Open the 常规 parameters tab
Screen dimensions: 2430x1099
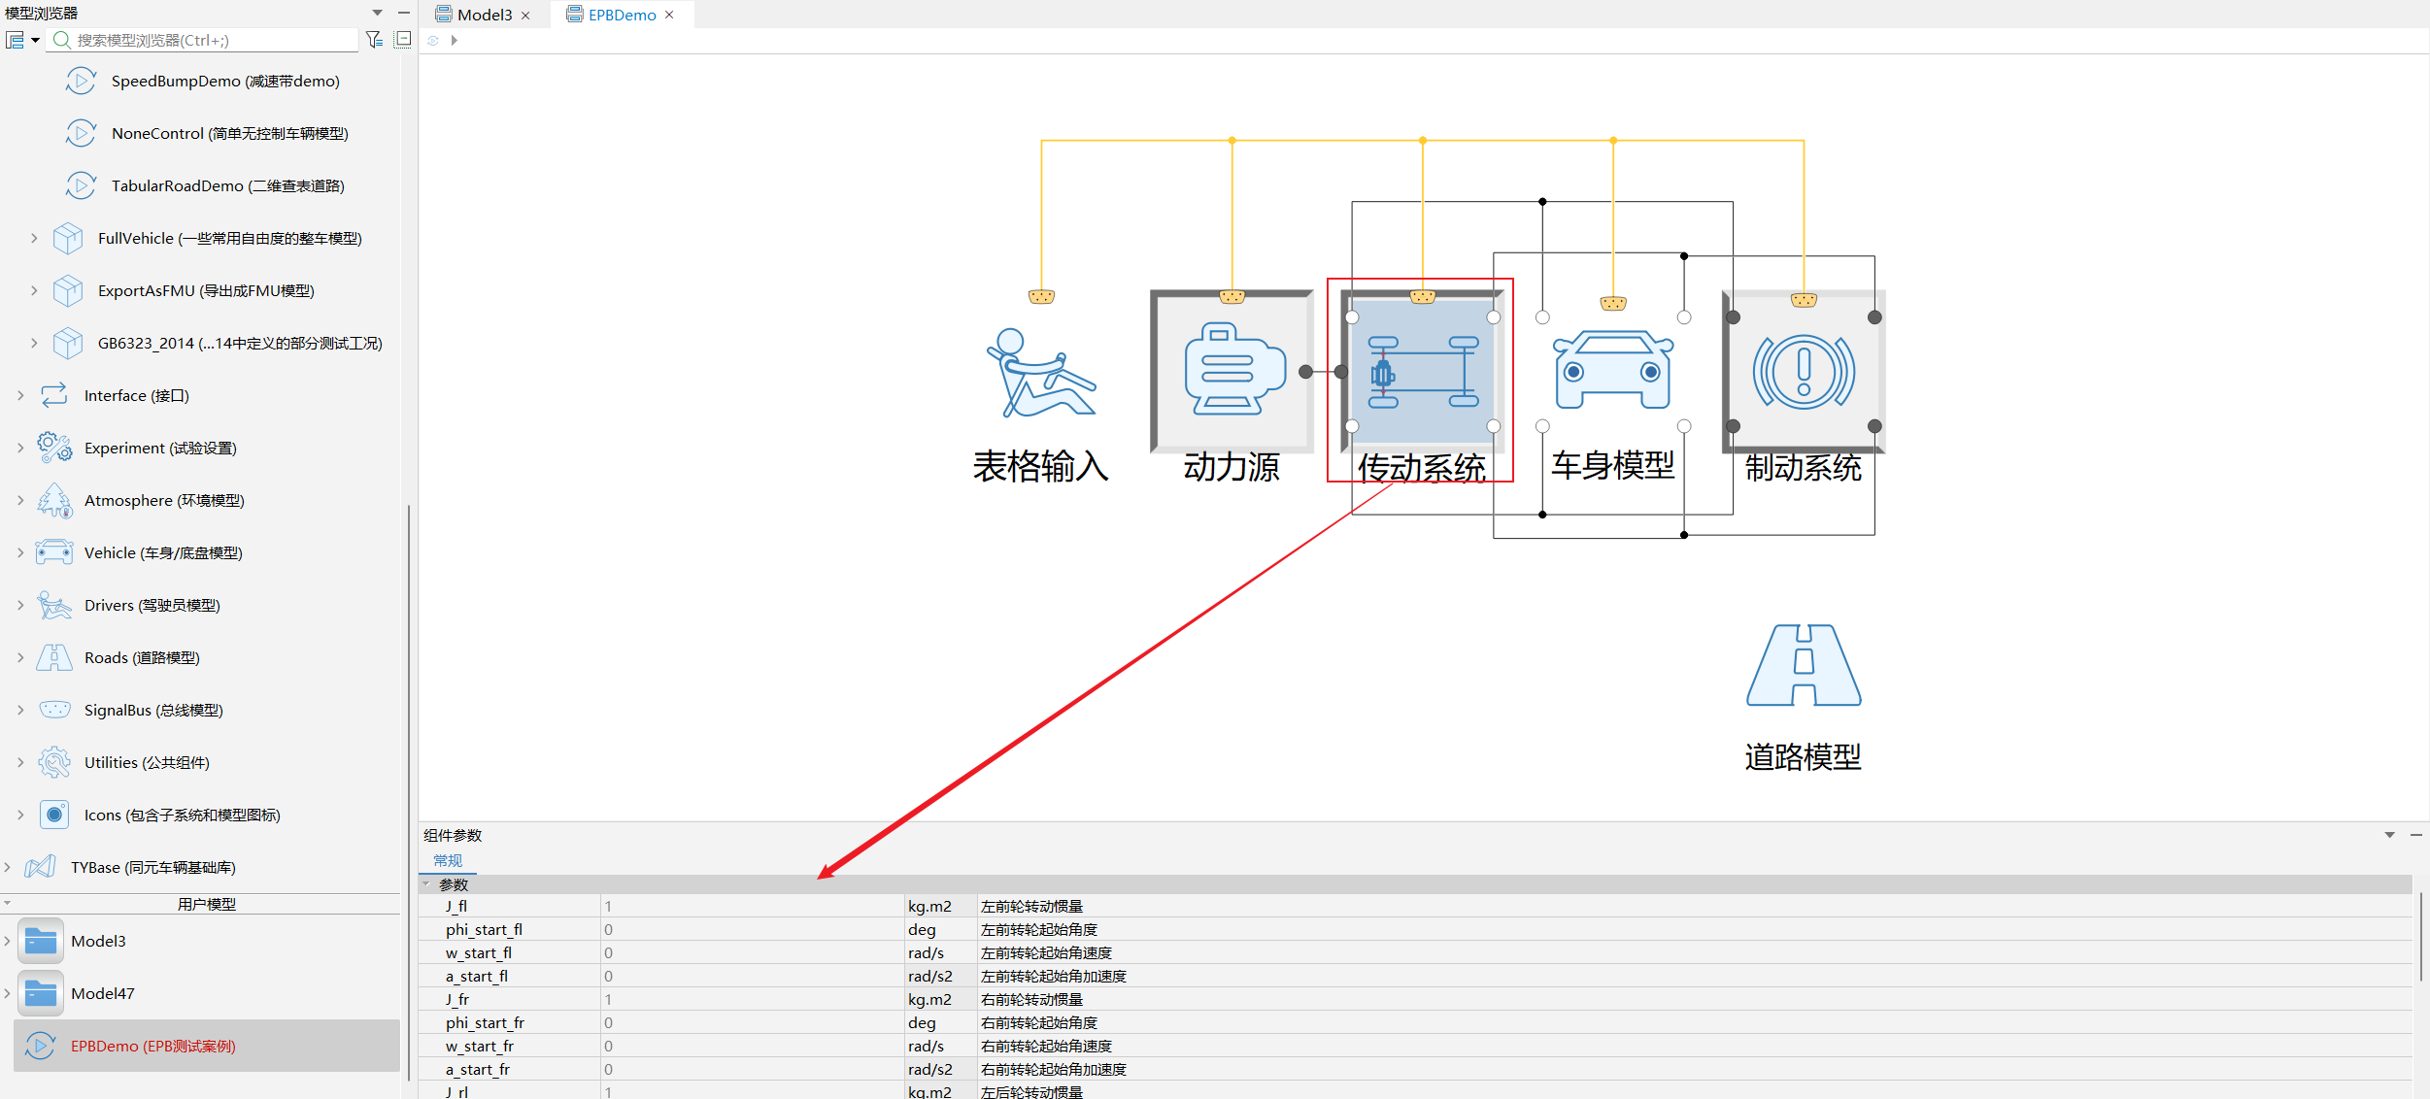click(448, 861)
